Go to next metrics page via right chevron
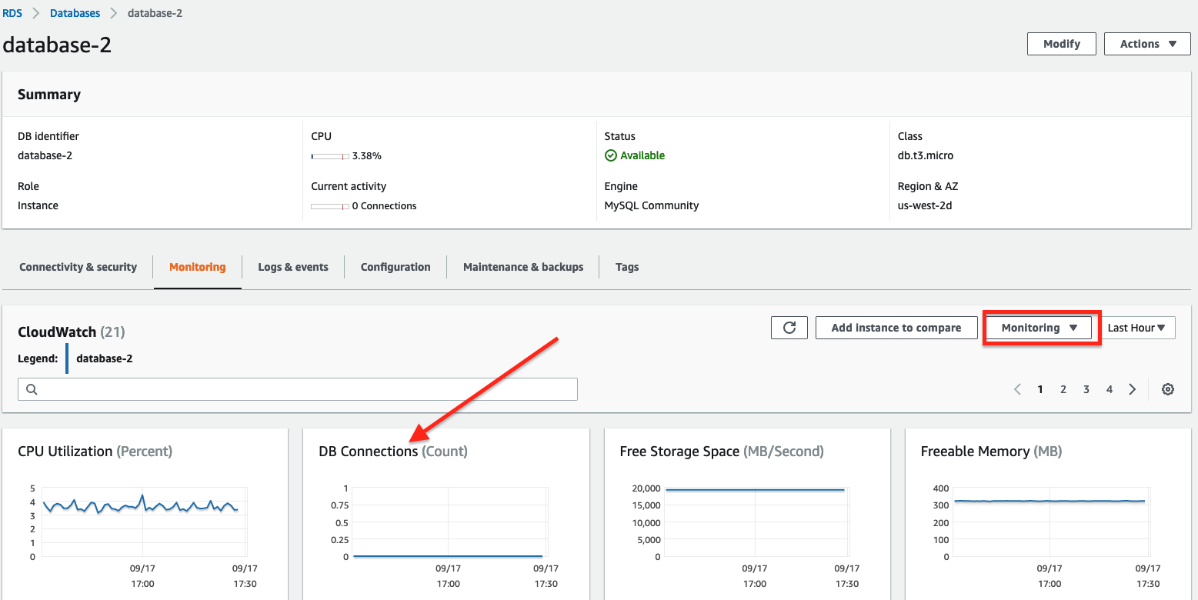 pyautogui.click(x=1132, y=388)
